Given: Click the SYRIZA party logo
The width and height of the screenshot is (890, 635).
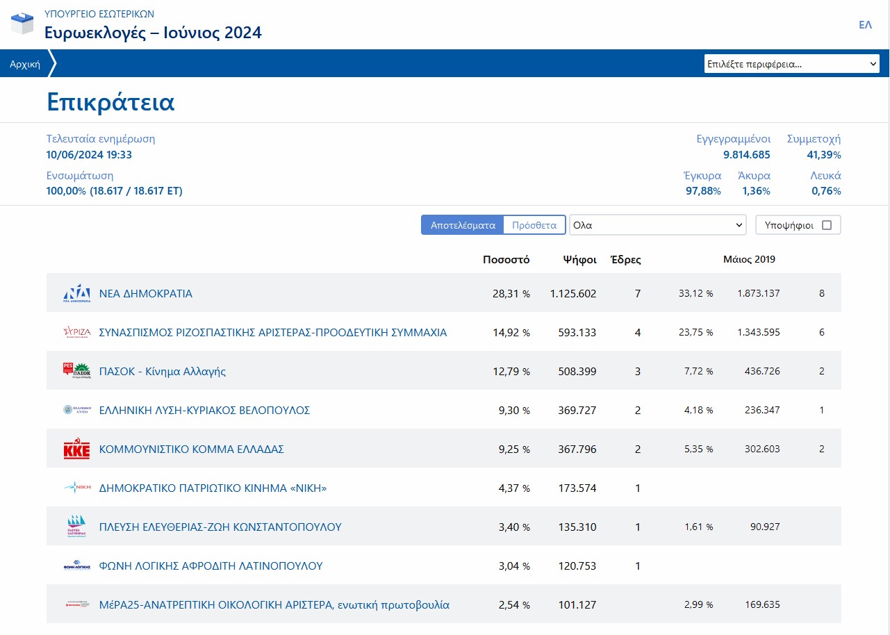Looking at the screenshot, I should pyautogui.click(x=76, y=332).
